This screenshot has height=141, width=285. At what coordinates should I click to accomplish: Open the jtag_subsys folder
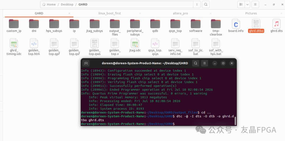[x=94, y=26]
